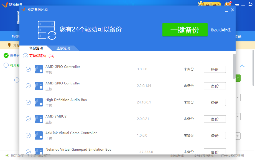Back up the AskLink Virtual Game Controller driver

[215, 135]
